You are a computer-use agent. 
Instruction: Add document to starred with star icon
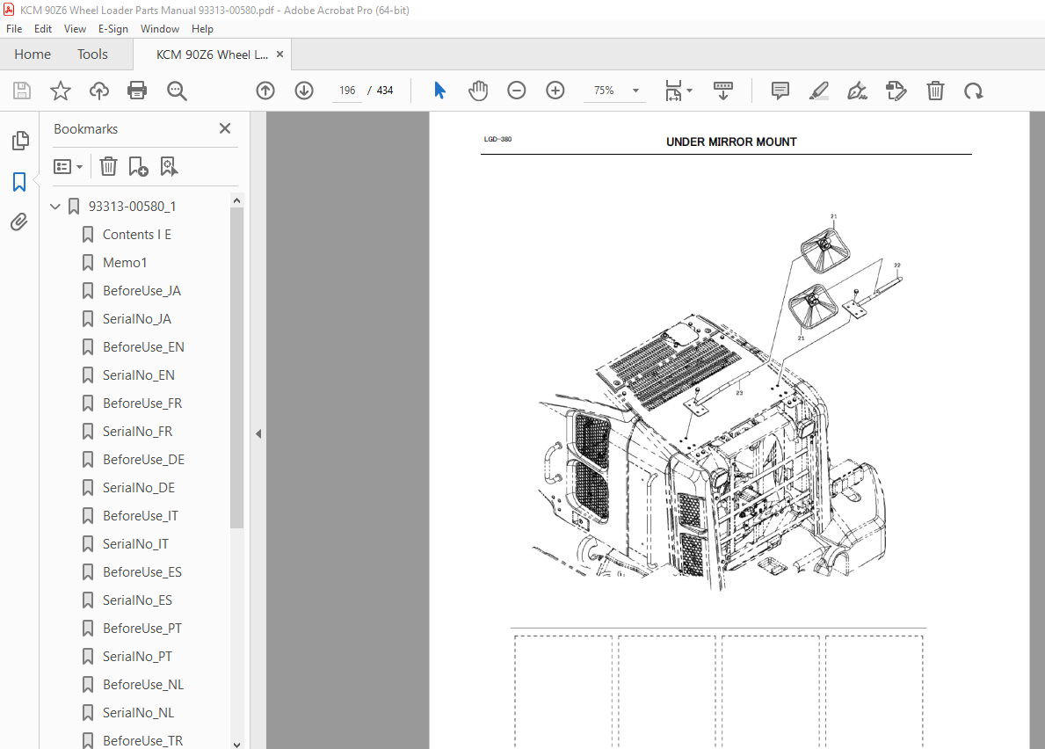click(x=61, y=91)
